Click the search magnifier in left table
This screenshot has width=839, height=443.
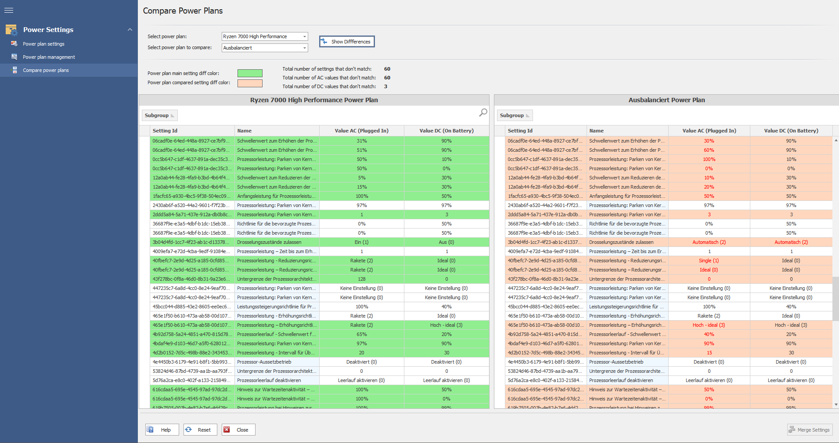tap(483, 113)
